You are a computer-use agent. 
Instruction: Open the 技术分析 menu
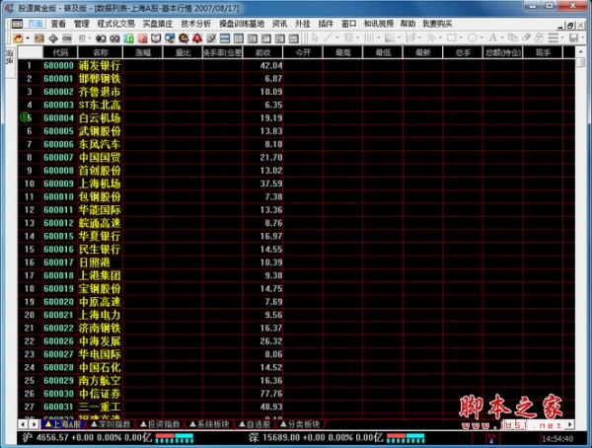195,24
